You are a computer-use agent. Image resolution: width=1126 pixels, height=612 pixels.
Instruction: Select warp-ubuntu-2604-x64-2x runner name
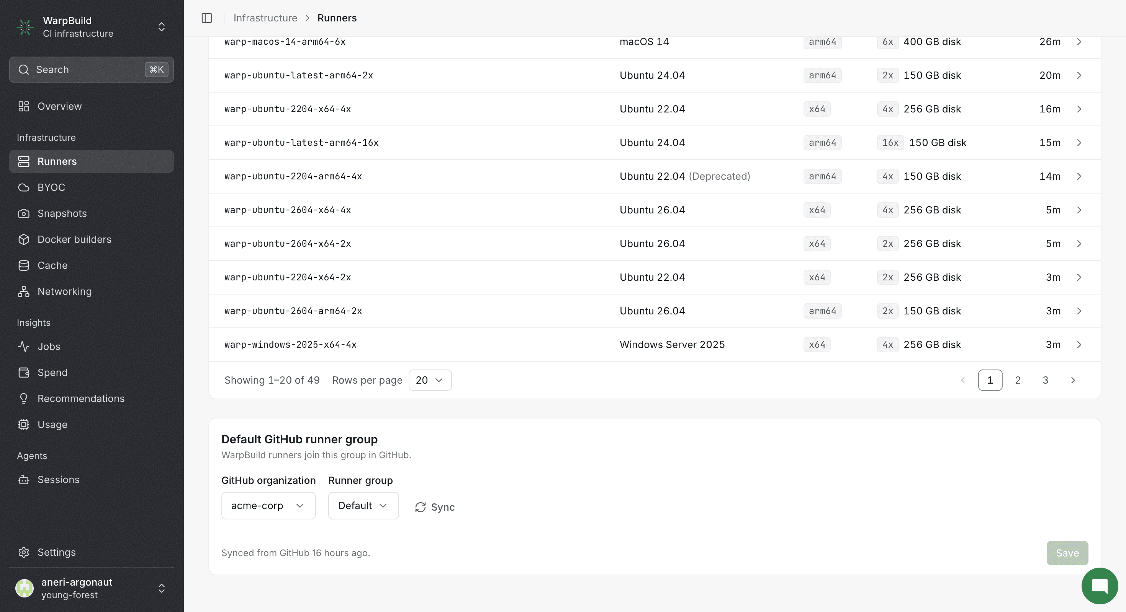click(x=288, y=244)
